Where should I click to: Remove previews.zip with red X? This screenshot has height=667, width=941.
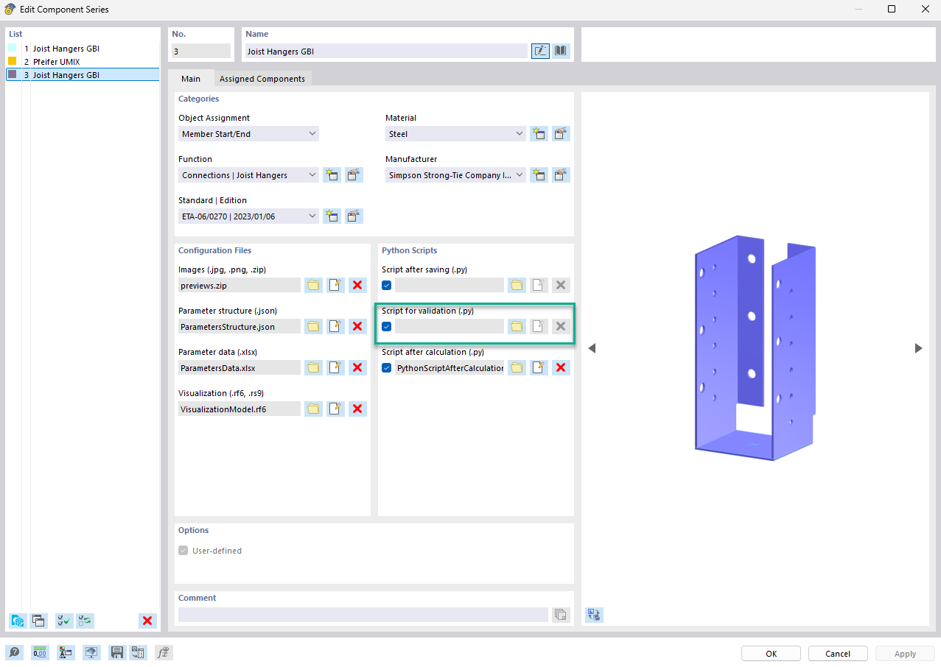pyautogui.click(x=357, y=285)
